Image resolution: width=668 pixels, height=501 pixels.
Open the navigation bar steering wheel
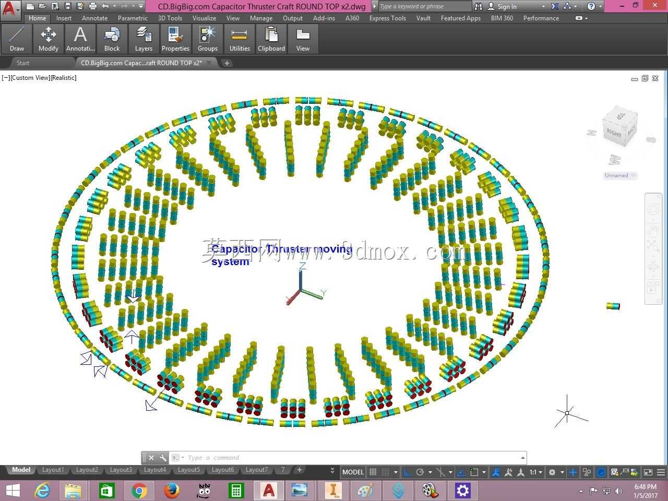[x=653, y=210]
